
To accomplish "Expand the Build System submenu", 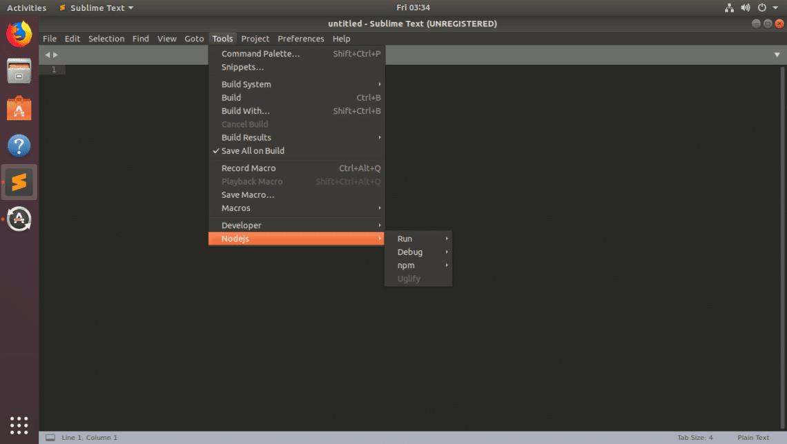I will pyautogui.click(x=247, y=83).
